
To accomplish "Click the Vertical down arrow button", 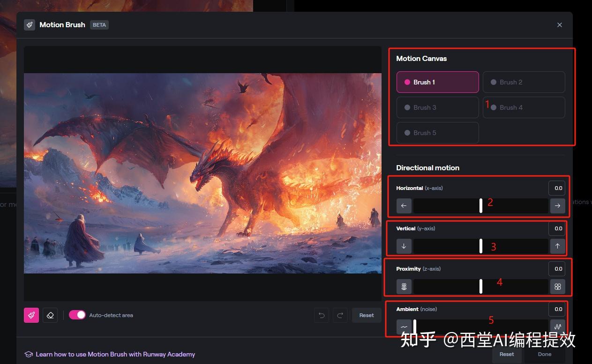I will [x=404, y=246].
